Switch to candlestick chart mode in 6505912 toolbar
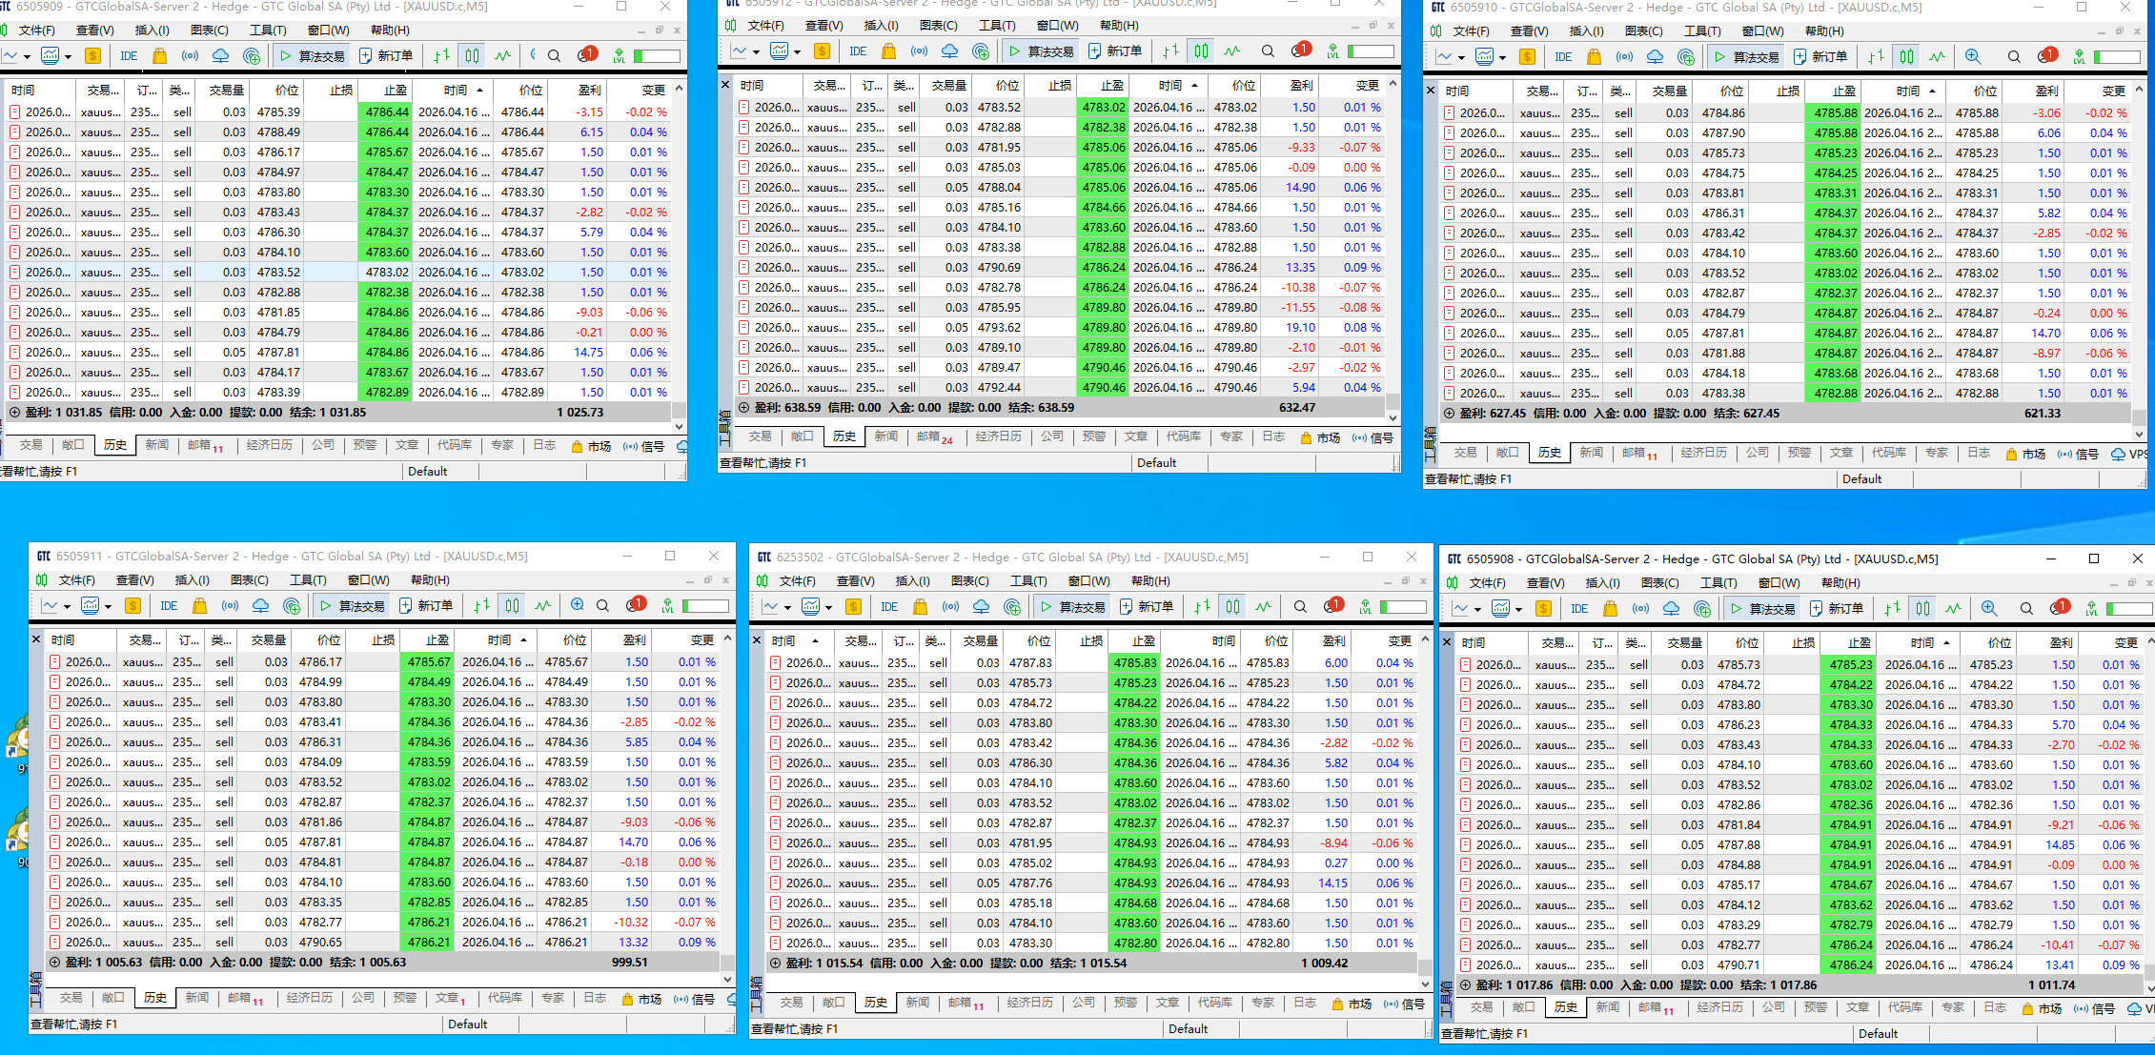This screenshot has width=2155, height=1055. (x=1201, y=51)
